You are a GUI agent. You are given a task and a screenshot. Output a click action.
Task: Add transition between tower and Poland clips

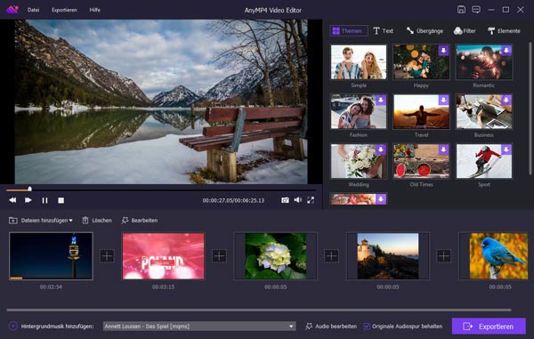point(108,256)
